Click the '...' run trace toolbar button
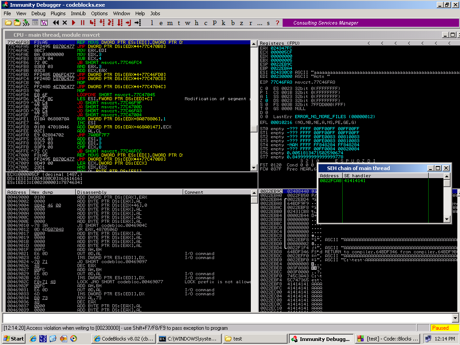 (260, 23)
